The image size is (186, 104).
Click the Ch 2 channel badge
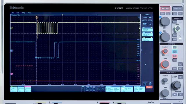pyautogui.click(x=21, y=89)
